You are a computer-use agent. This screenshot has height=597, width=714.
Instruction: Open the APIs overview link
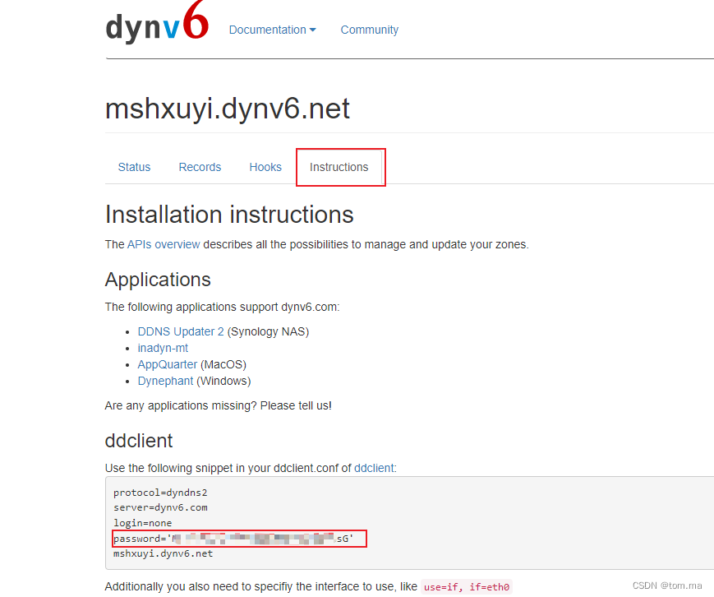point(164,245)
